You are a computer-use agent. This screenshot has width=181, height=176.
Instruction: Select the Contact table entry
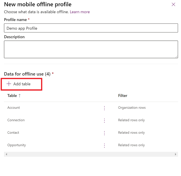pyautogui.click(x=13, y=133)
